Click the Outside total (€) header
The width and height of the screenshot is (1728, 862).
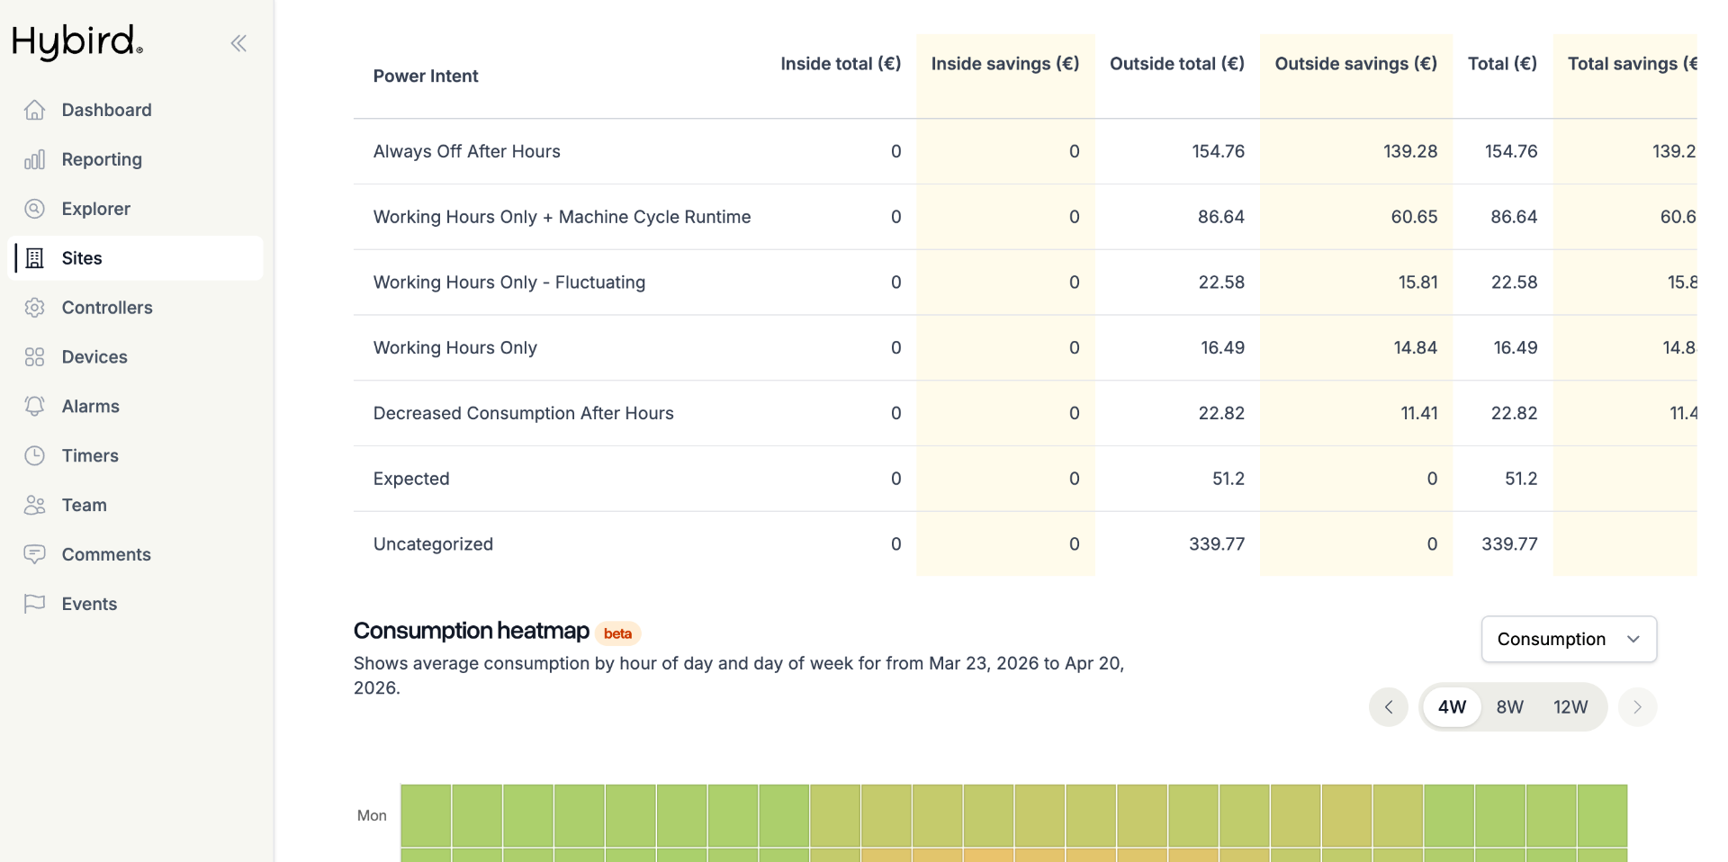pyautogui.click(x=1177, y=64)
